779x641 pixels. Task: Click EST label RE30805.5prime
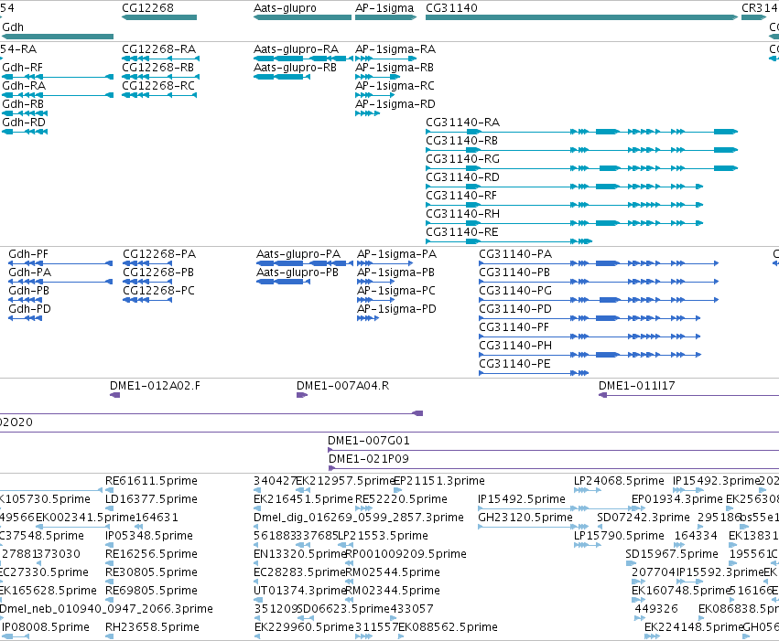[x=152, y=572]
